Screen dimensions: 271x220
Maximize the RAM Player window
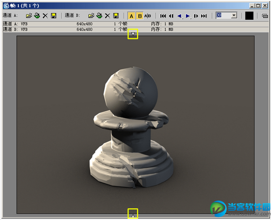[x=258, y=6]
